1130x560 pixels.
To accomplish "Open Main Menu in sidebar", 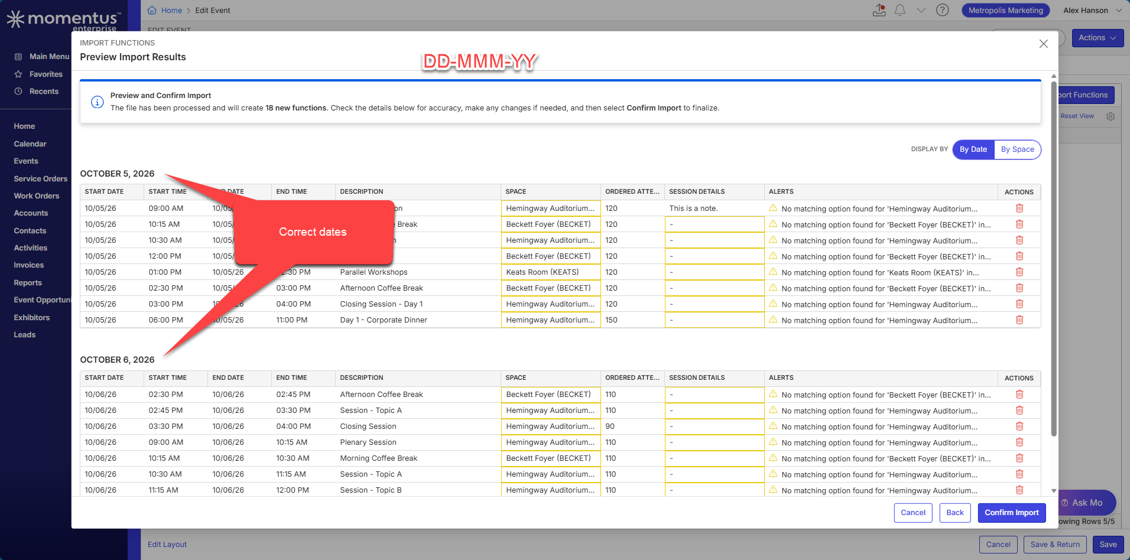I will 42,57.
